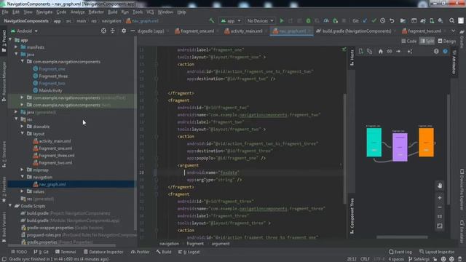Click zoom to fit content icon

[440, 226]
